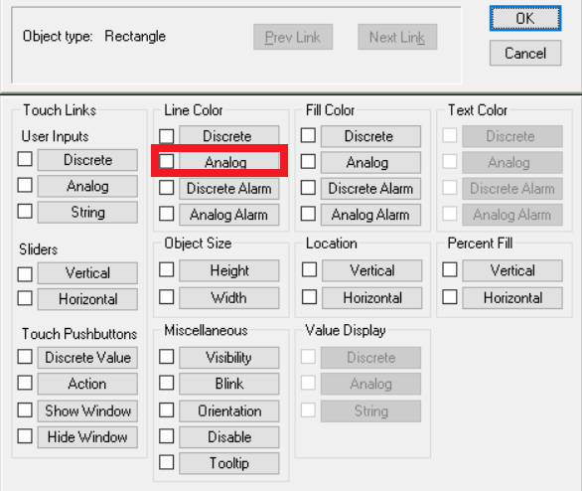Check User Inputs Discrete checkbox
The width and height of the screenshot is (582, 491).
[25, 159]
